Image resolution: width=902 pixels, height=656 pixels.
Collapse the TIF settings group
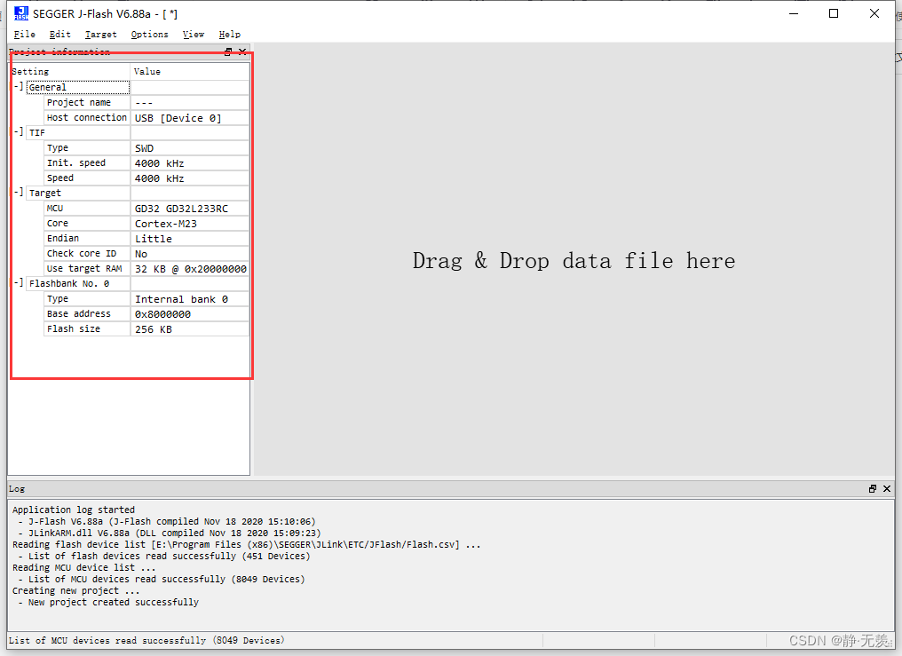[x=19, y=131]
